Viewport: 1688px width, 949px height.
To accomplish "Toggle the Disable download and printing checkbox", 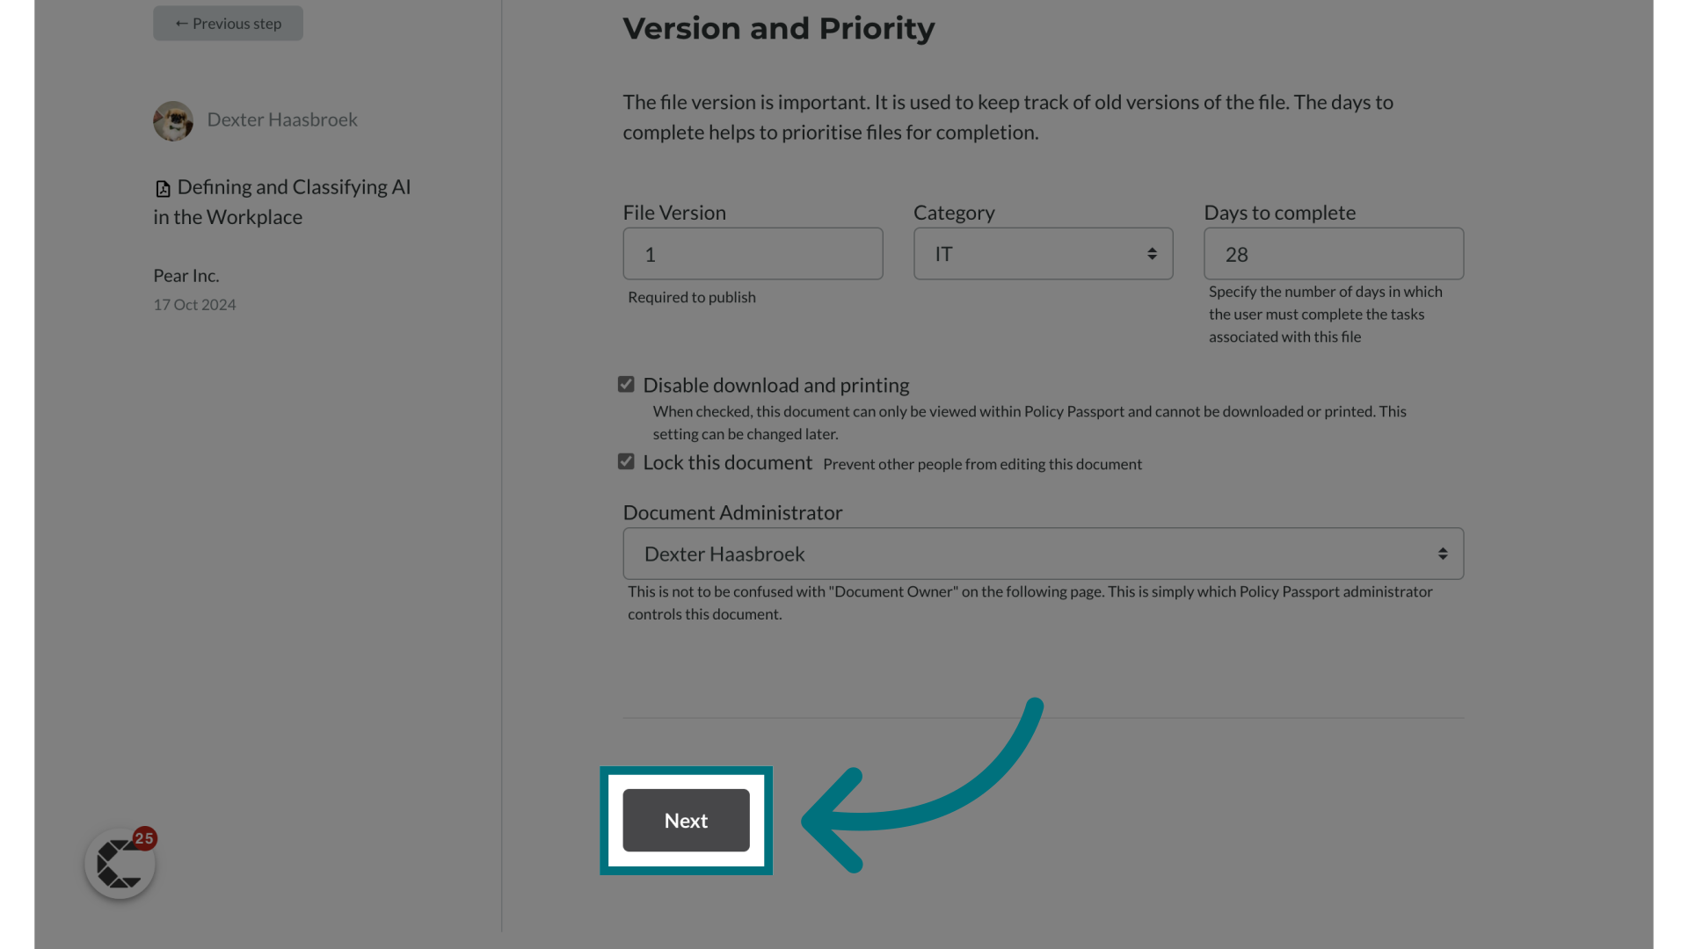I will tap(626, 383).
